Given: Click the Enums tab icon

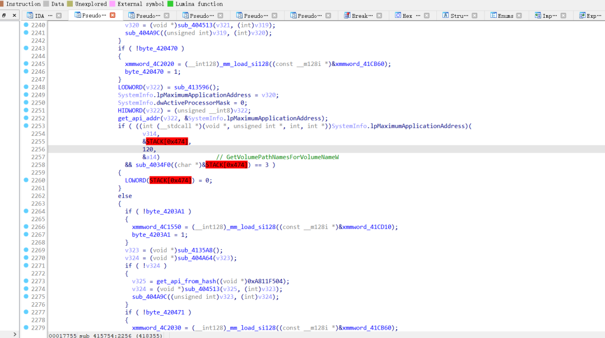Looking at the screenshot, I should pos(493,16).
